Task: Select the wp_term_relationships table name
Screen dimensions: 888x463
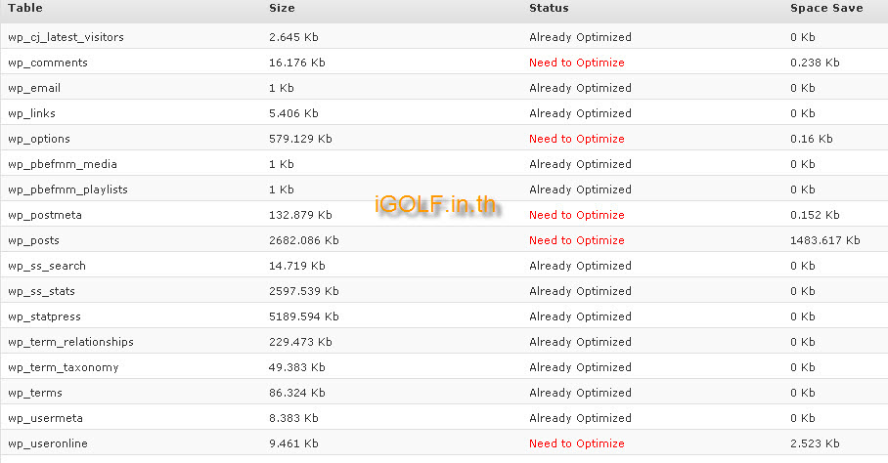Action: (70, 342)
